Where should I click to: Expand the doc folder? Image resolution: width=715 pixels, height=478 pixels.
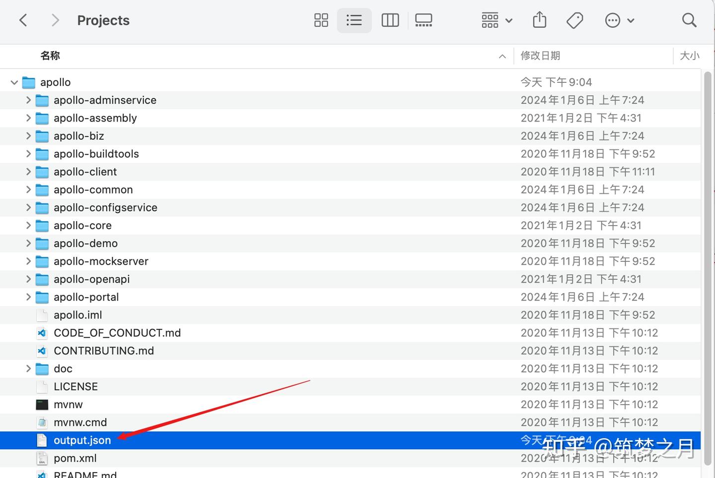29,368
